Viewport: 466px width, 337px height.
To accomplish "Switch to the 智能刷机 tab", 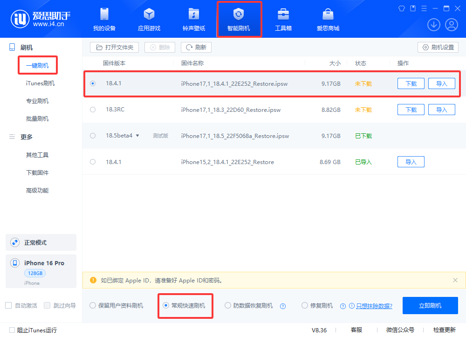I will point(239,19).
